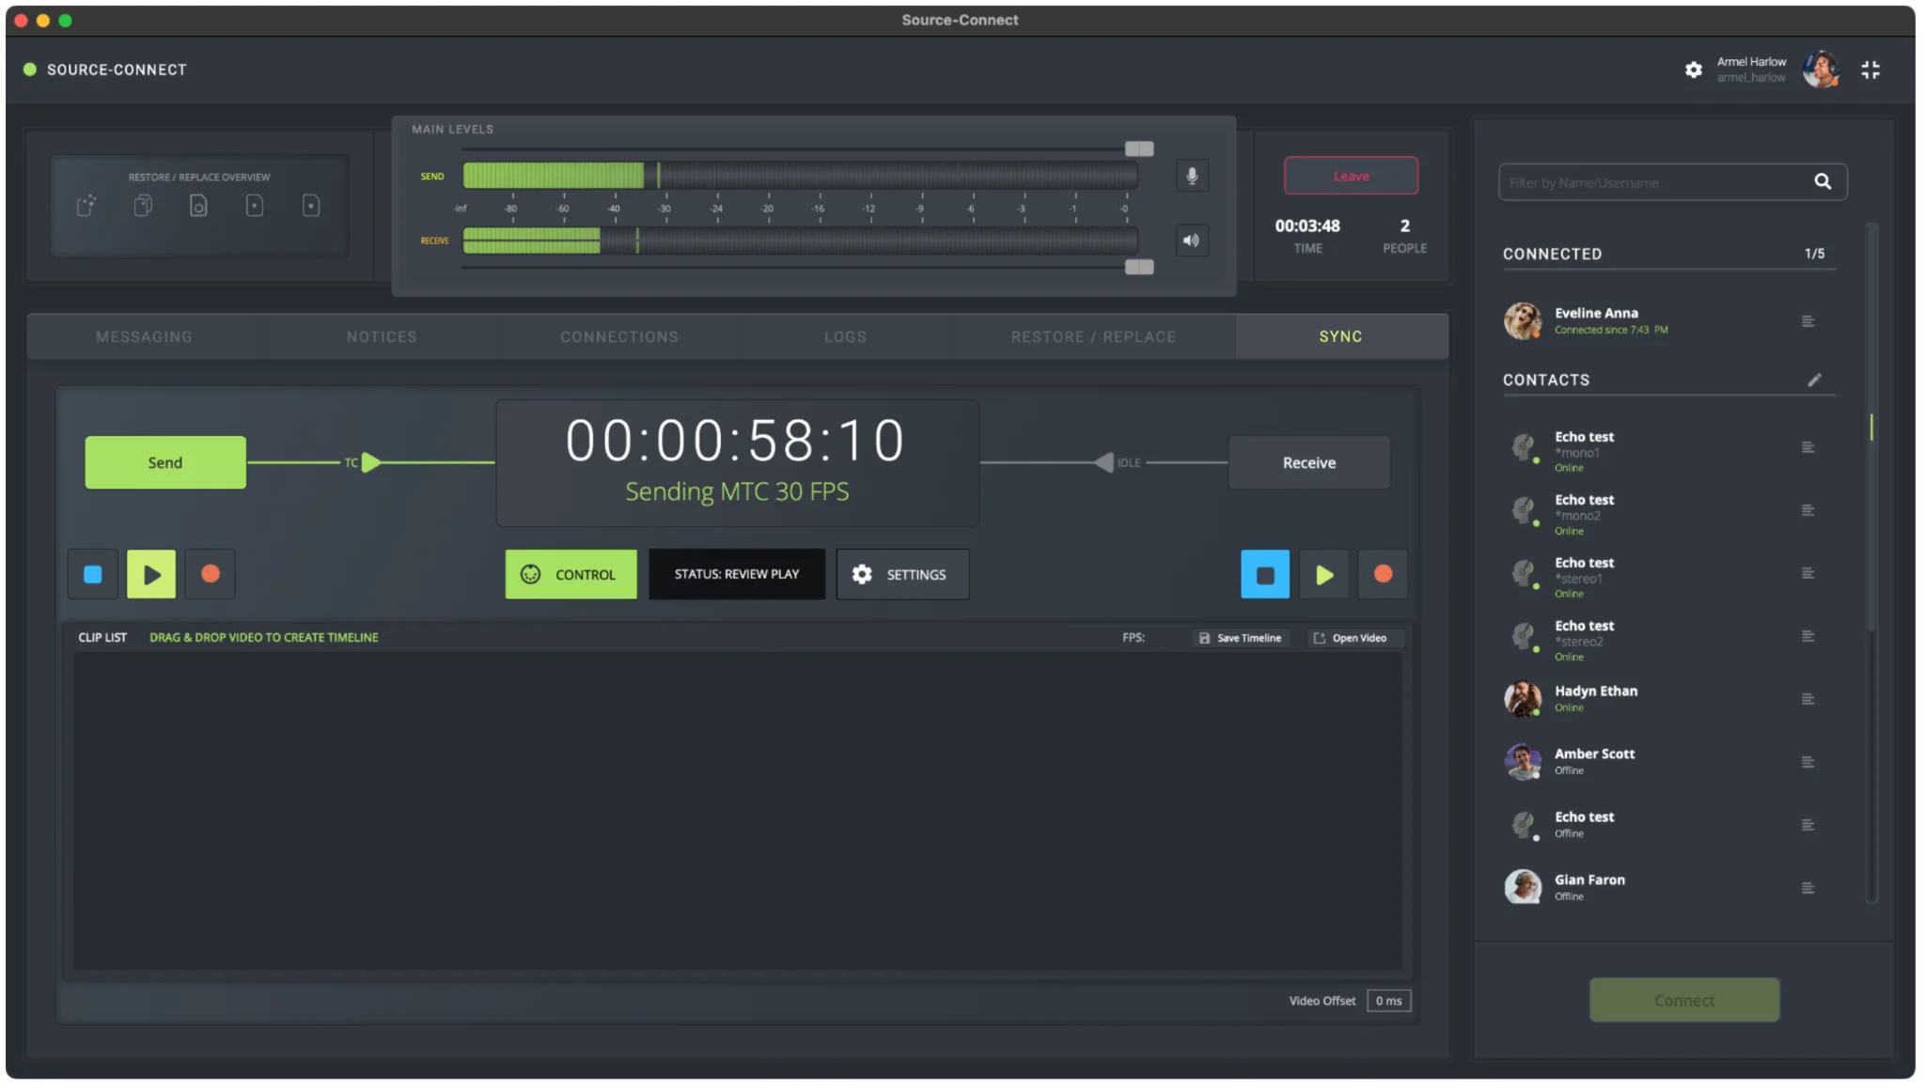Select Echo test *mono1 contact
This screenshot has height=1088, width=1925.
click(x=1668, y=451)
